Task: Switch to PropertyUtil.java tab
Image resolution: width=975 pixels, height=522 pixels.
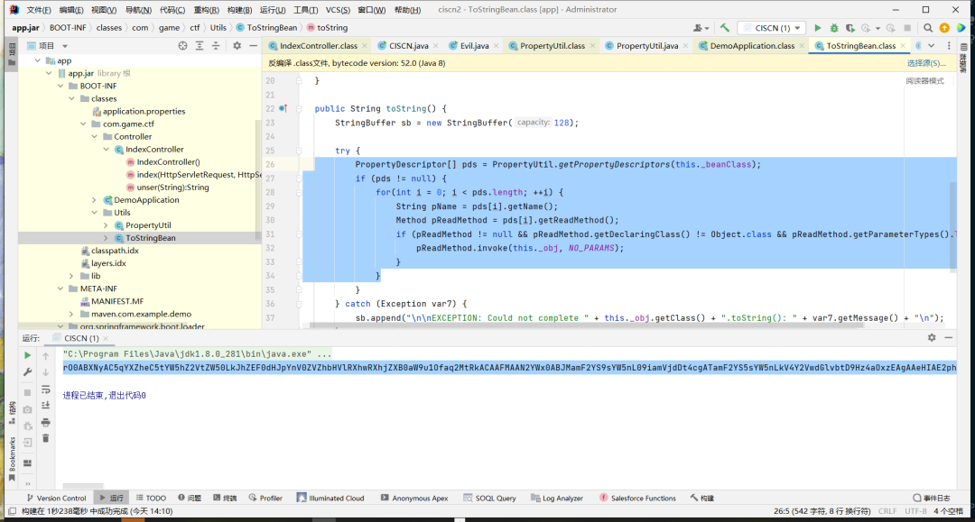Action: click(x=646, y=46)
